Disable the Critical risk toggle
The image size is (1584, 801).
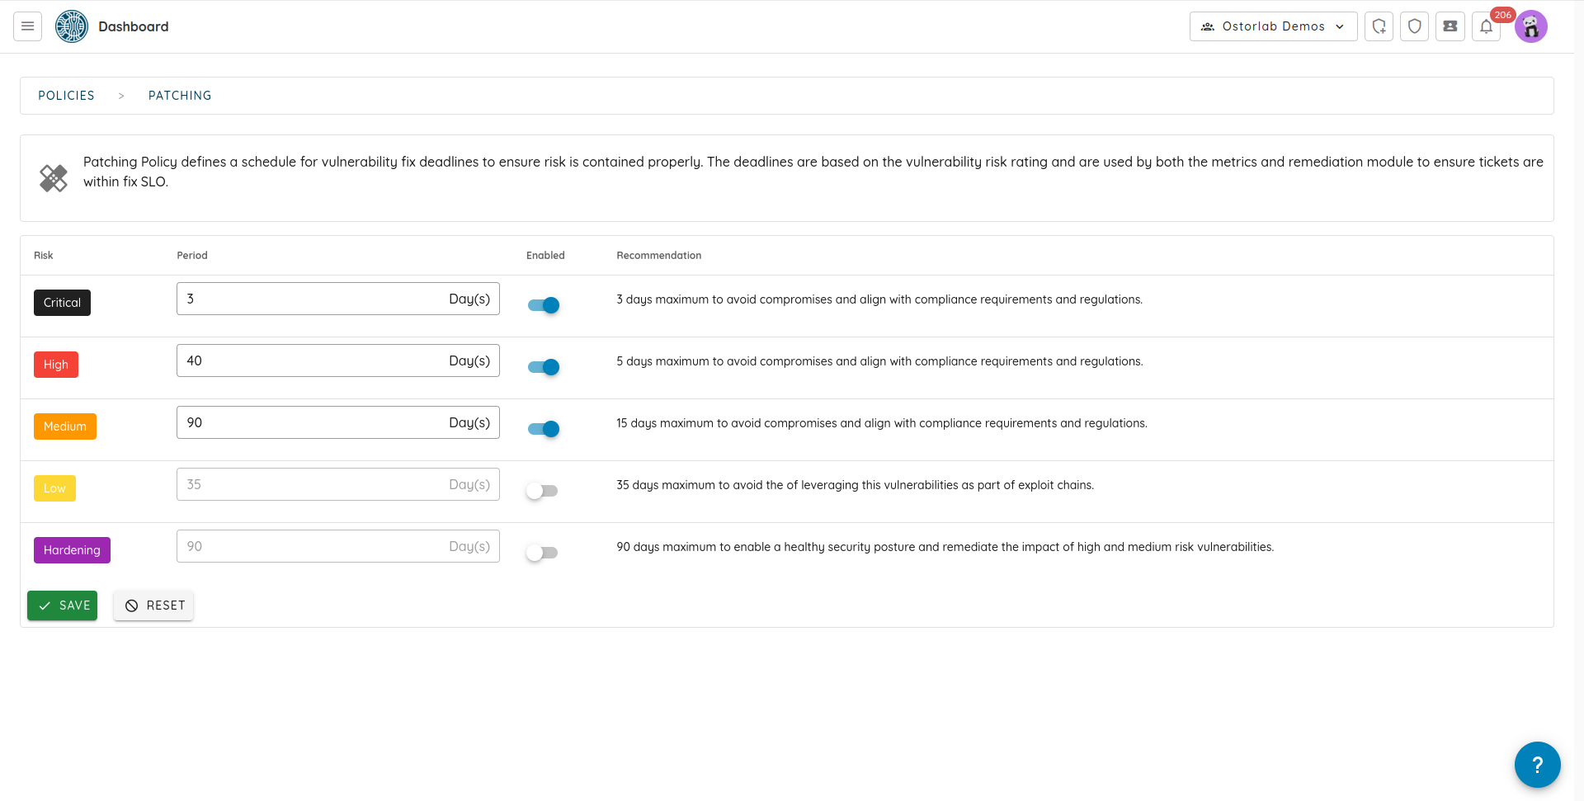point(544,305)
